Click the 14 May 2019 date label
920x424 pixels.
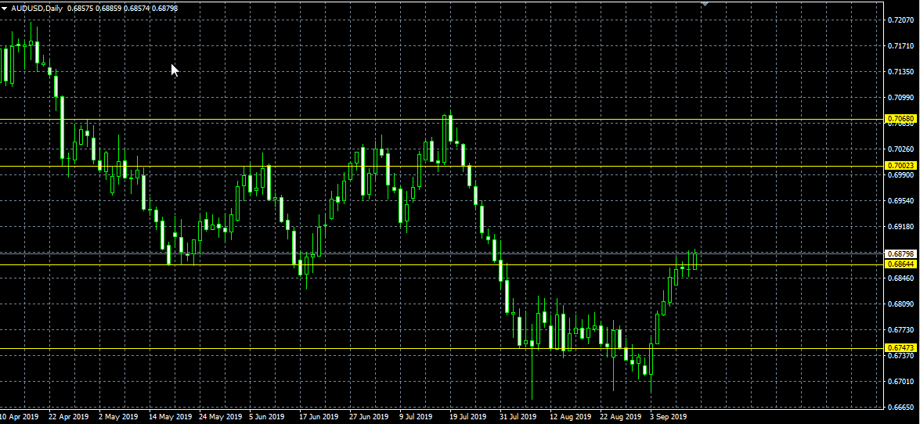pos(171,417)
